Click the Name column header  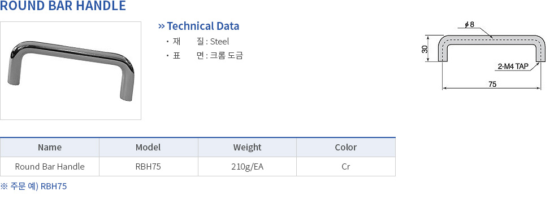50,147
